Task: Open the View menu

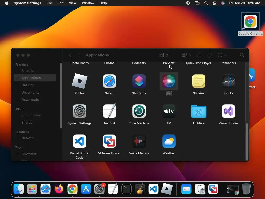Action: (72, 3)
